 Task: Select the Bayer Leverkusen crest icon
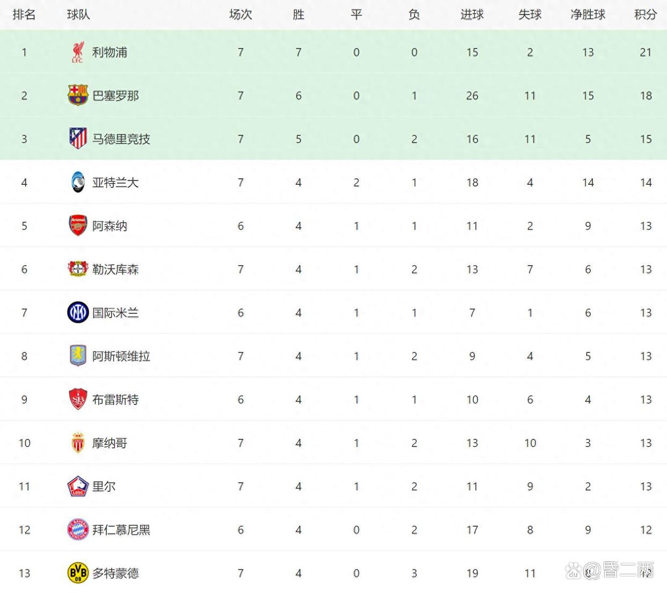tap(78, 269)
